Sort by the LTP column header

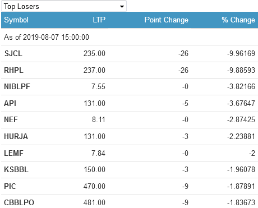pyautogui.click(x=99, y=20)
